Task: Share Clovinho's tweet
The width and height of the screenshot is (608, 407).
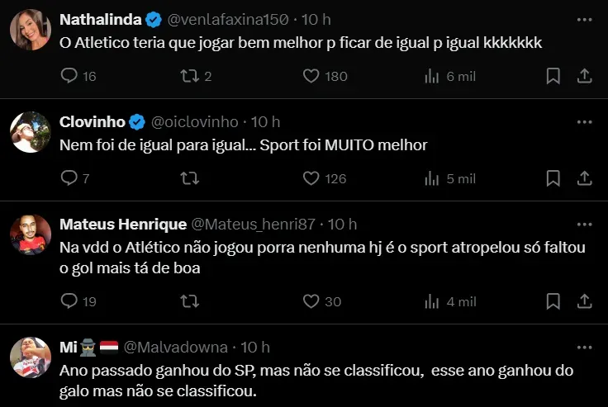Action: (x=583, y=178)
